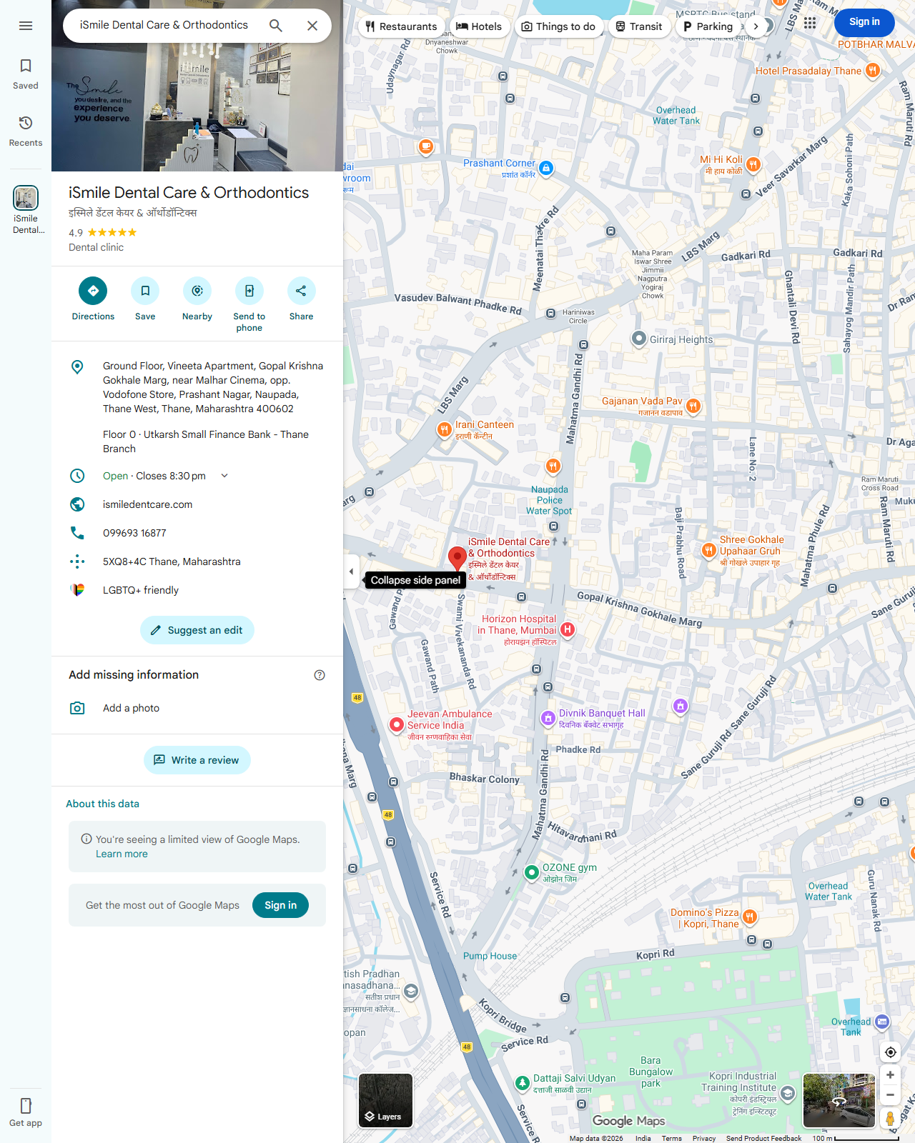The image size is (915, 1143).
Task: Click Suggest an edit button
Action: click(x=197, y=630)
